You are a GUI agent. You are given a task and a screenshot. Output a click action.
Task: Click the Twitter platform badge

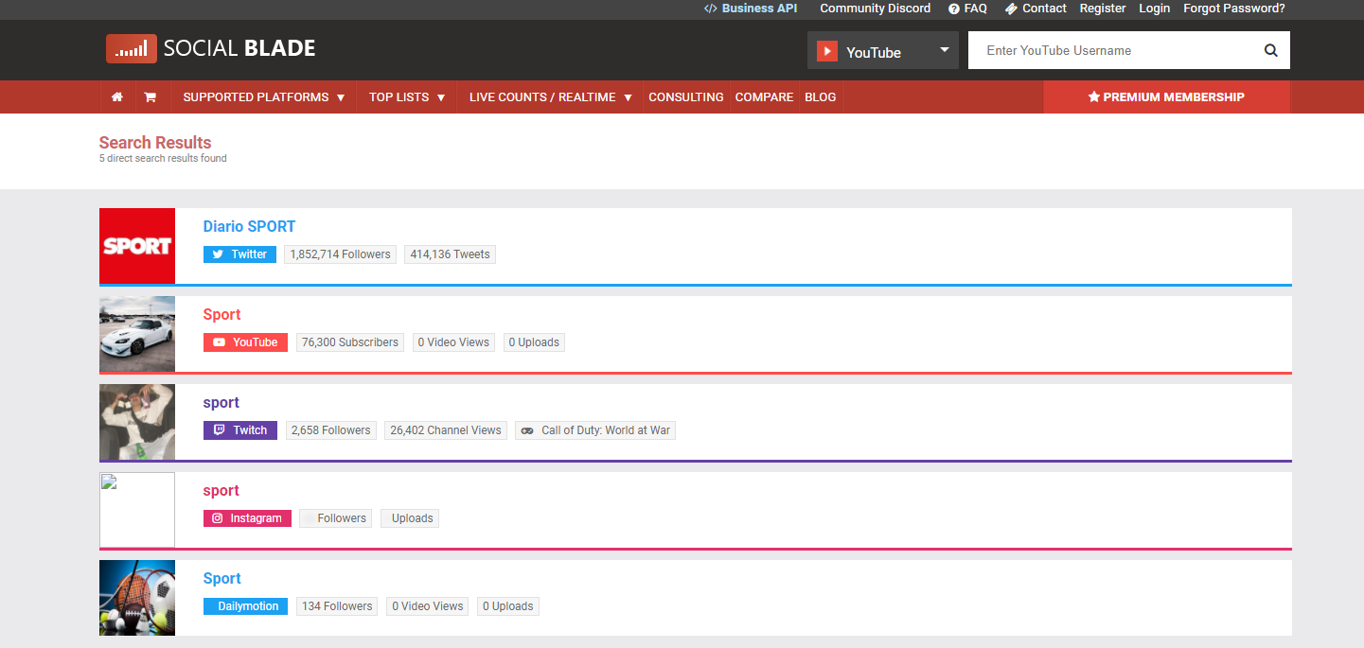point(239,254)
